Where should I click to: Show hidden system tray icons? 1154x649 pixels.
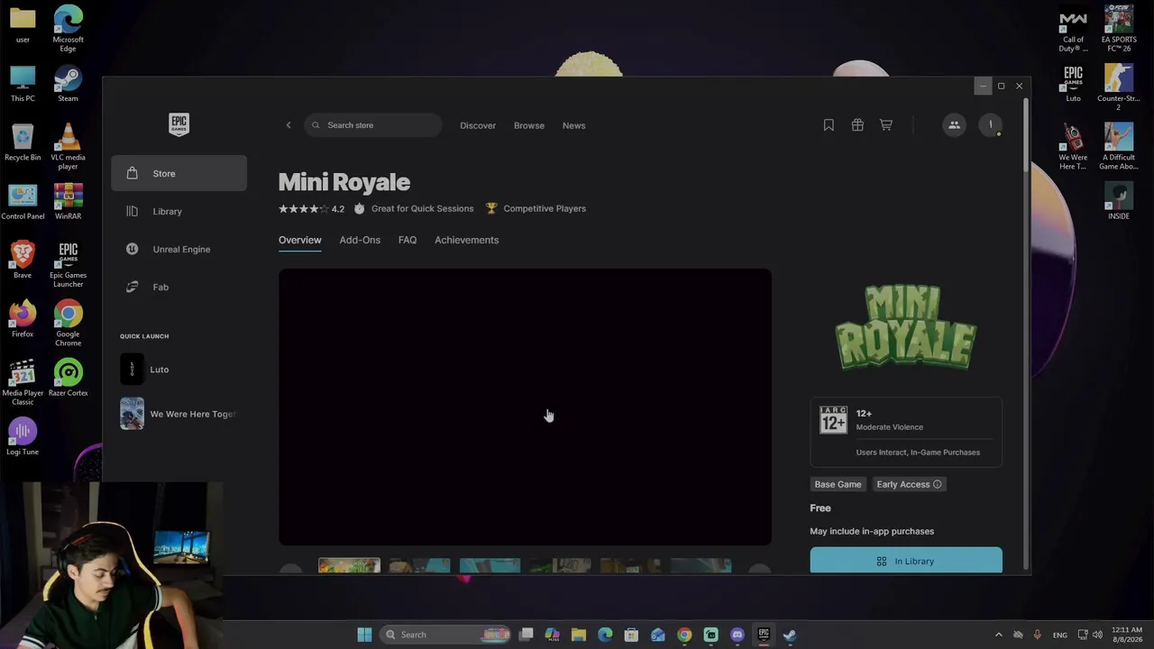point(998,635)
